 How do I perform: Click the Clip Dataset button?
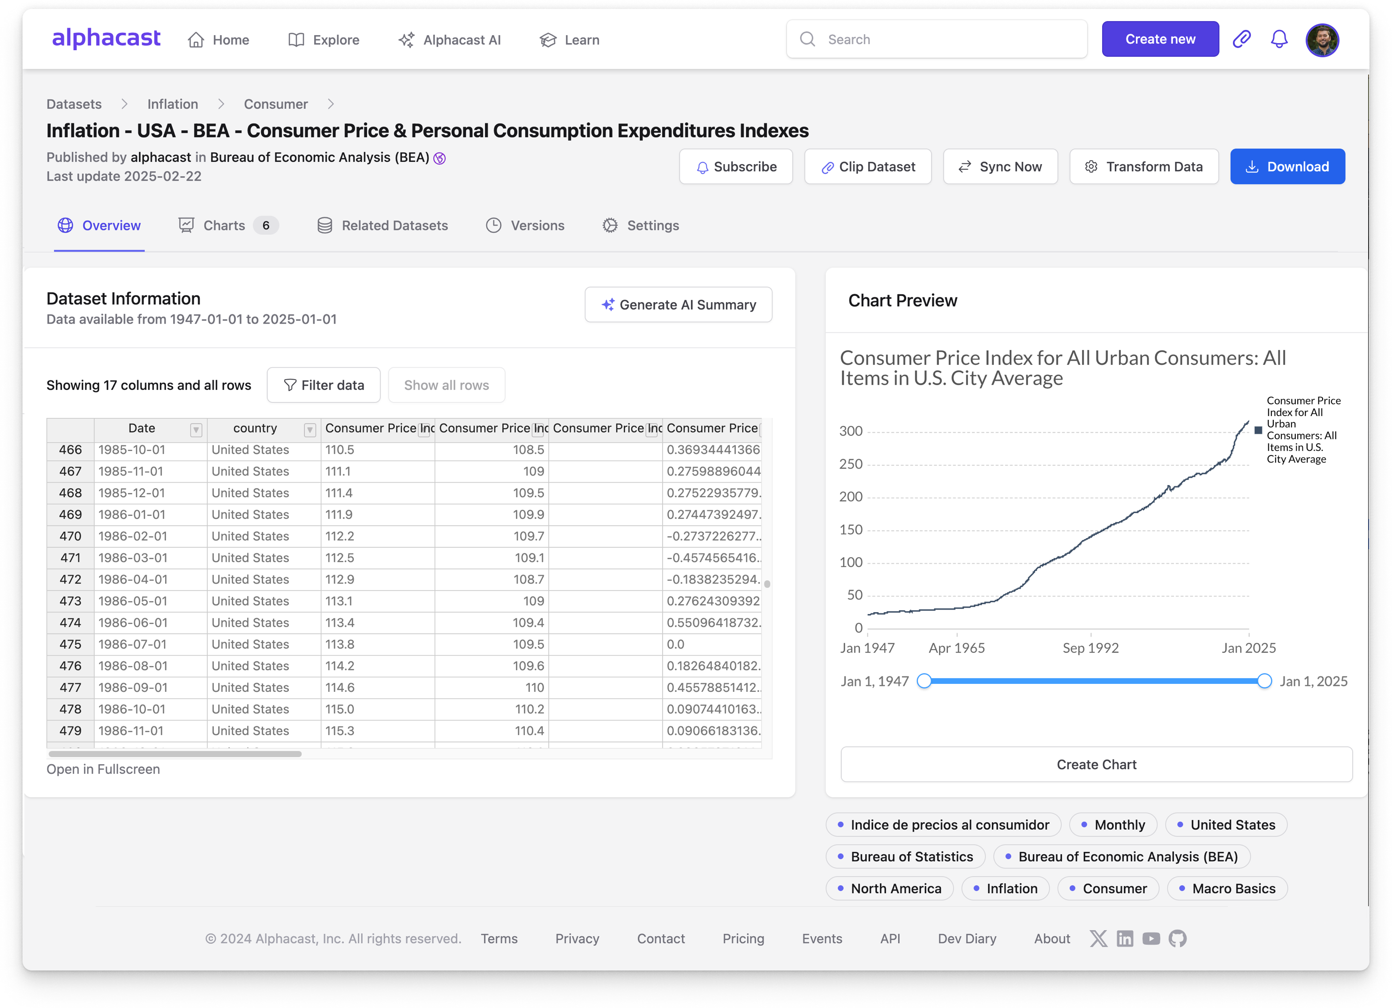[x=868, y=167]
